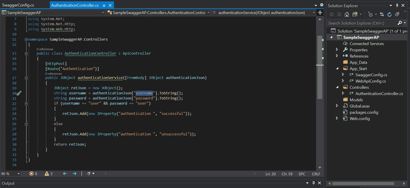Click the Home icon in Solution Explorer
The width and height of the screenshot is (410, 188).
click(x=347, y=14)
